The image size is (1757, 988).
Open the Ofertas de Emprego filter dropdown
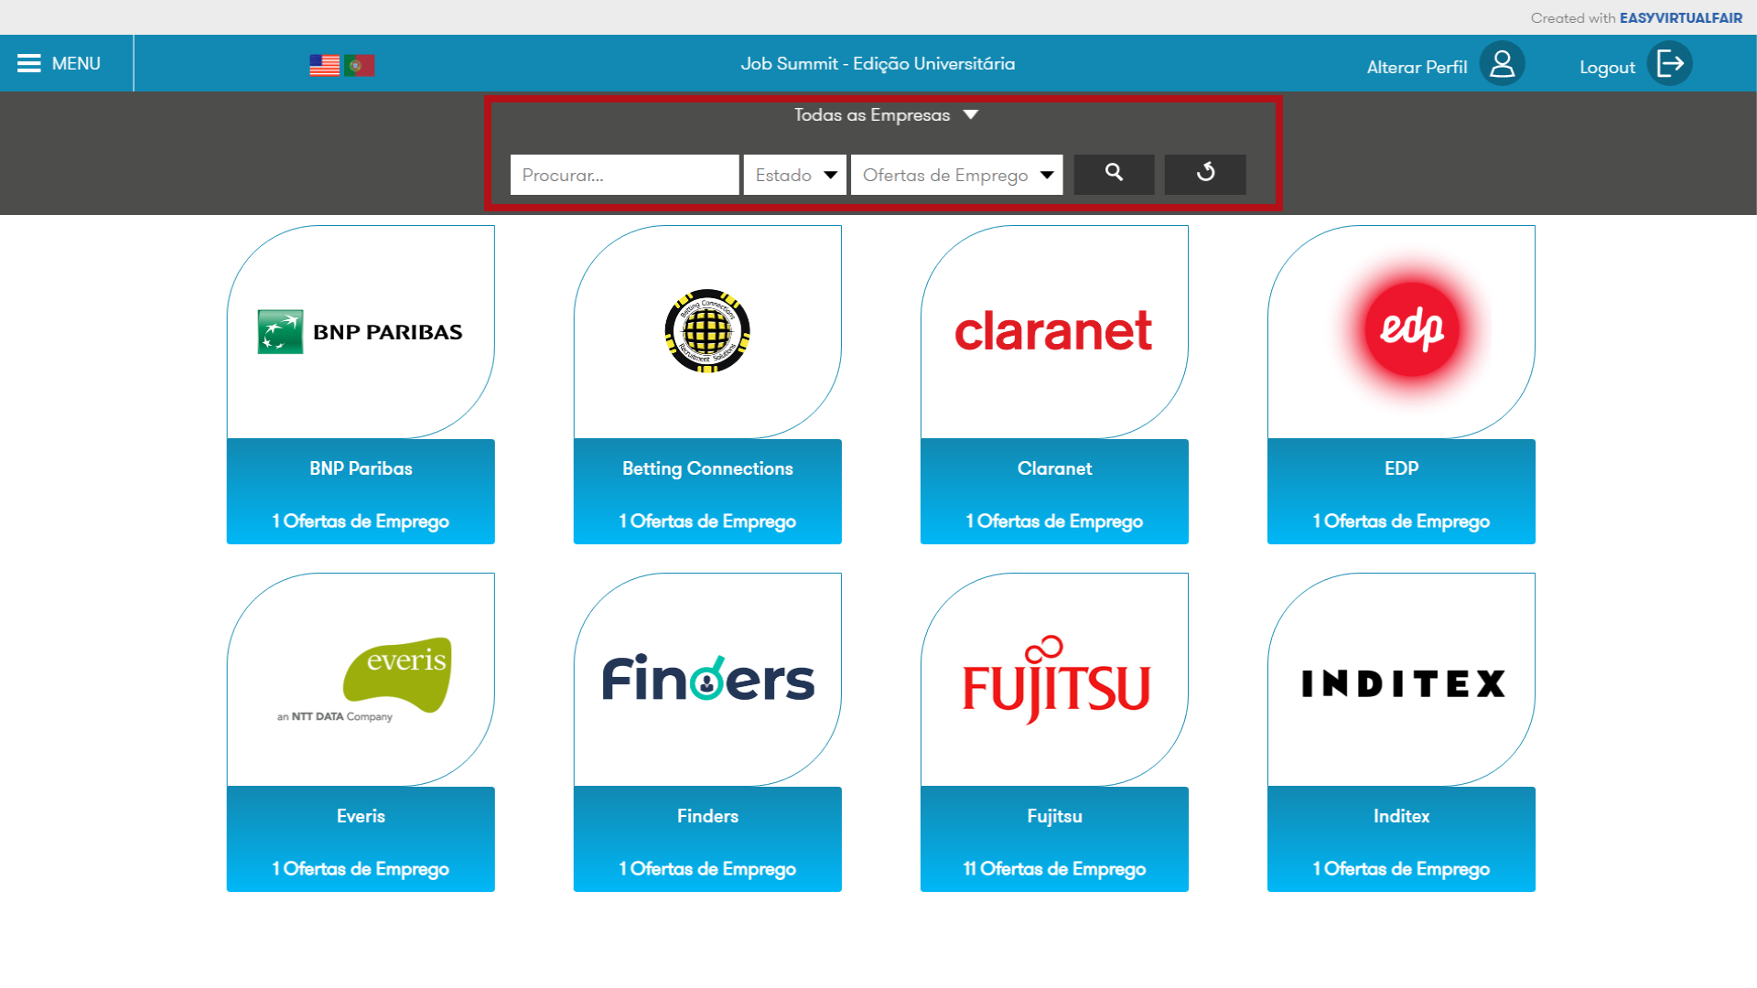[x=956, y=175]
